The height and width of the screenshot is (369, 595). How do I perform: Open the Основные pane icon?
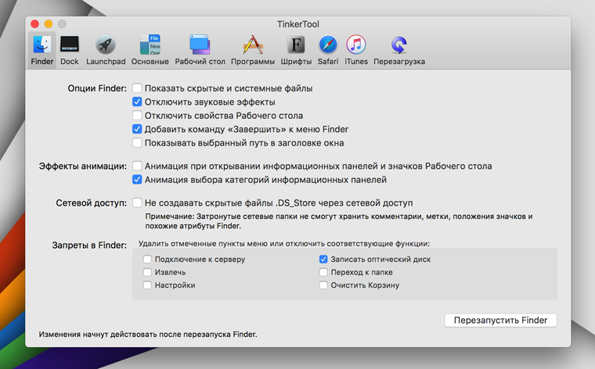click(x=150, y=45)
